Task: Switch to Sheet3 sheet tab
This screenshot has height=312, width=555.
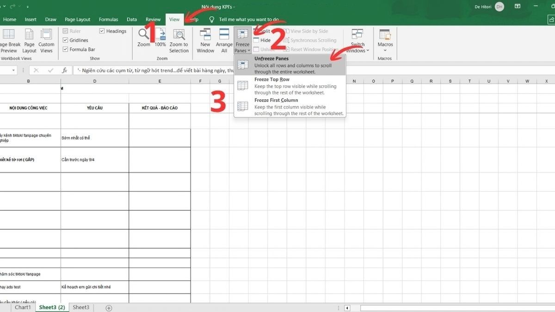Action: (x=81, y=307)
